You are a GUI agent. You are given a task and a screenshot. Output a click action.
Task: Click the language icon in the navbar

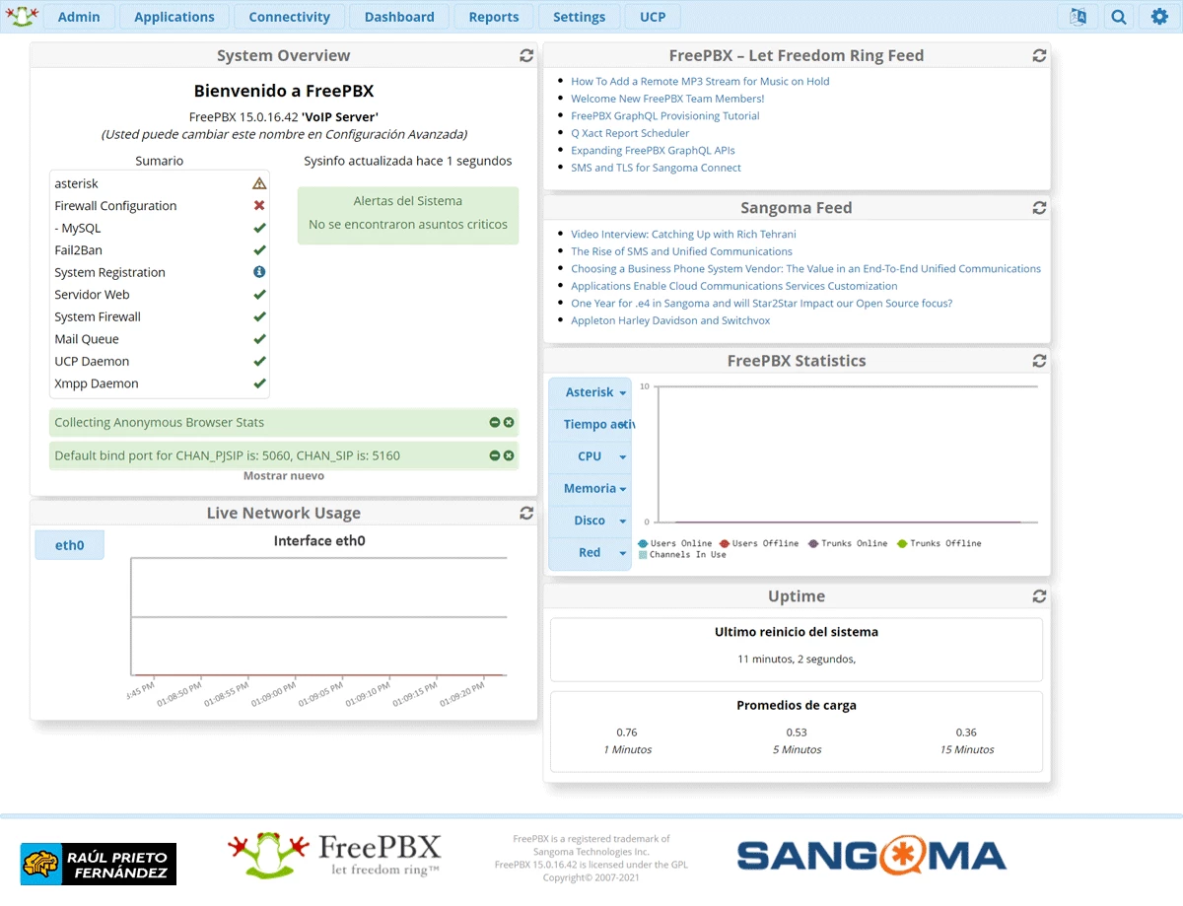[x=1078, y=17]
